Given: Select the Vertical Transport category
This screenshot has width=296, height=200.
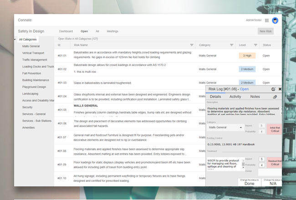Looking at the screenshot, I should tap(33, 53).
